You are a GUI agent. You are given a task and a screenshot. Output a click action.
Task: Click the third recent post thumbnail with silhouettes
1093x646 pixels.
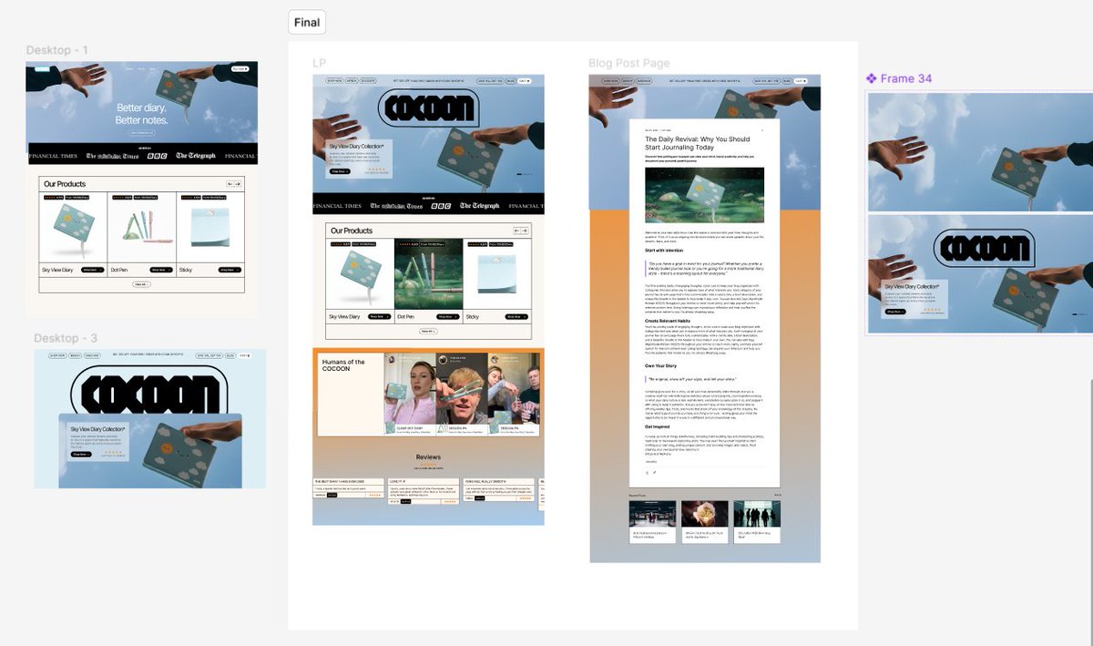click(757, 515)
